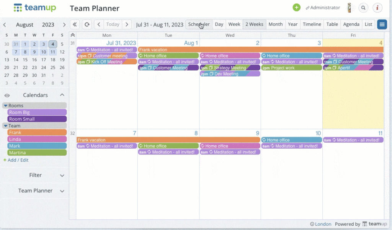Open the Kick Off Meeting event on Monday
This screenshot has width=392, height=230.
click(107, 62)
